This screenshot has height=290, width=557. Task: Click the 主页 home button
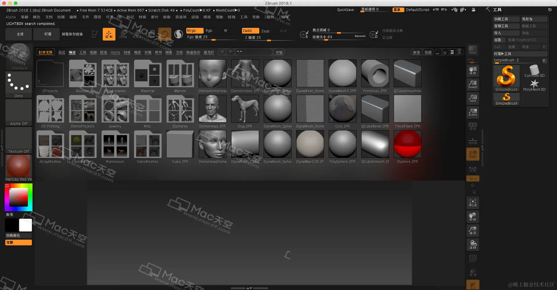(19, 34)
